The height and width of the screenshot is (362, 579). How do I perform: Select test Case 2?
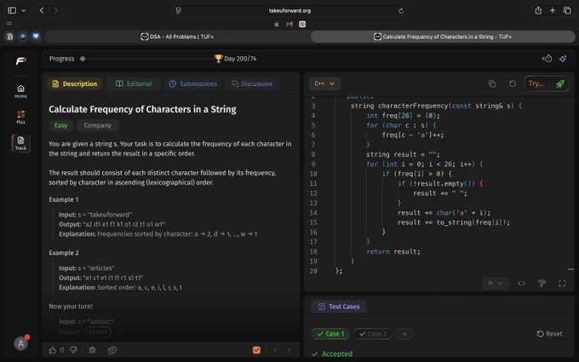point(373,334)
